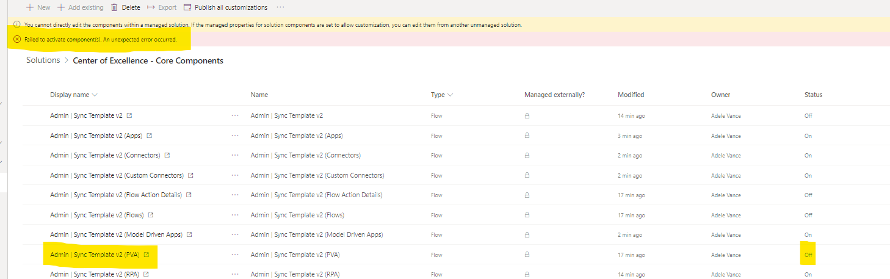Click 'Failed to activate component(s)' error message
Screen dimensions: 890x279
pyautogui.click(x=101, y=39)
